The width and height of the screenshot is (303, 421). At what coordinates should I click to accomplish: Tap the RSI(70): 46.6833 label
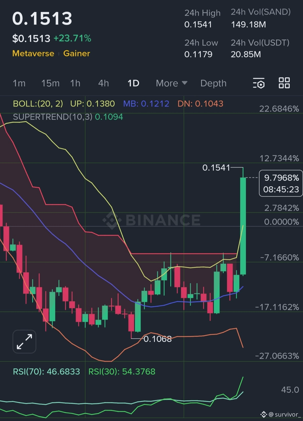tap(46, 371)
